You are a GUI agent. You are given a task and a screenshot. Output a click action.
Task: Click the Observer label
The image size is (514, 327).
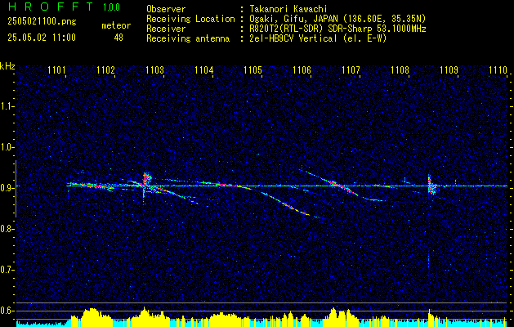[x=166, y=9]
